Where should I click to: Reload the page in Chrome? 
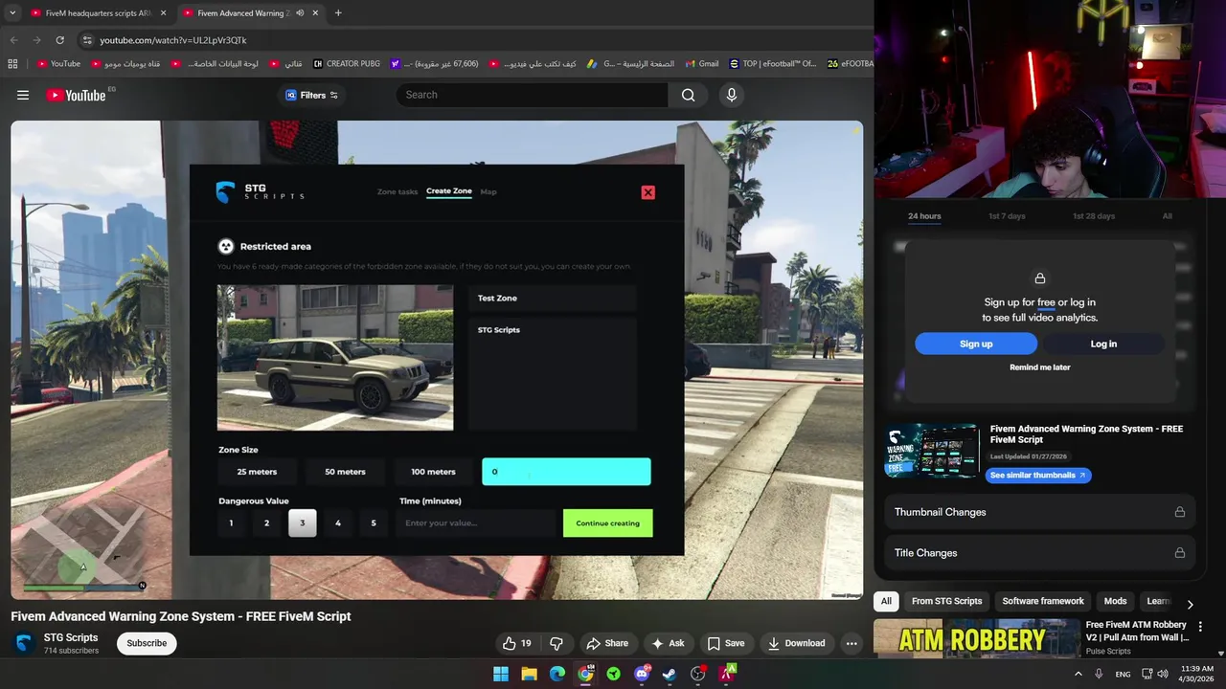(59, 40)
